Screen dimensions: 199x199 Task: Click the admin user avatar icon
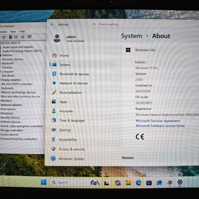(x=57, y=39)
